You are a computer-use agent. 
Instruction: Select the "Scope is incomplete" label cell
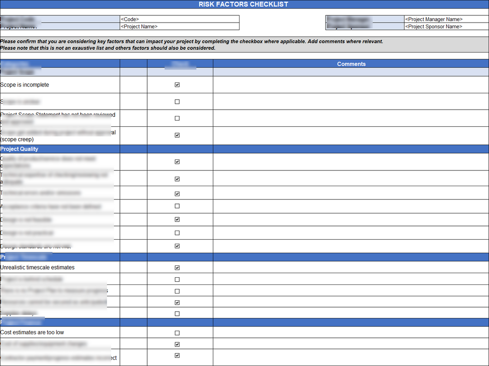[x=25, y=85]
